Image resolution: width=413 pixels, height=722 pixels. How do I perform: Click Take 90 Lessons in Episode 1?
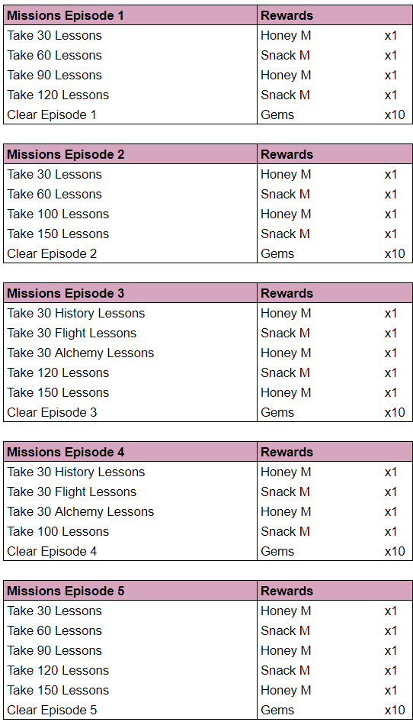[54, 75]
